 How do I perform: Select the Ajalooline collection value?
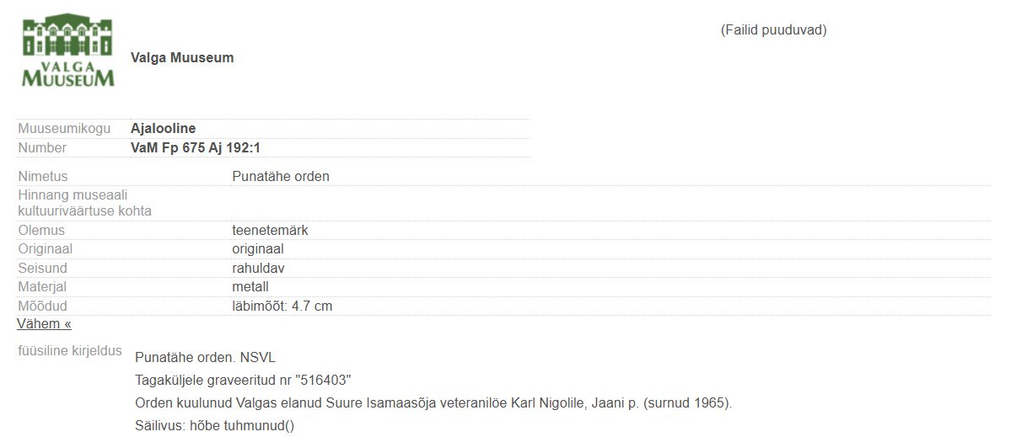[x=164, y=129]
